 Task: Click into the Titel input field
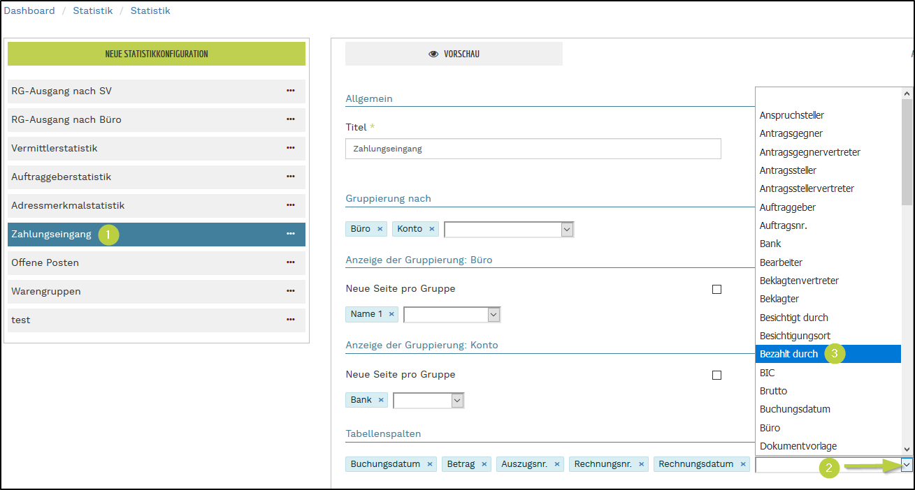[533, 149]
